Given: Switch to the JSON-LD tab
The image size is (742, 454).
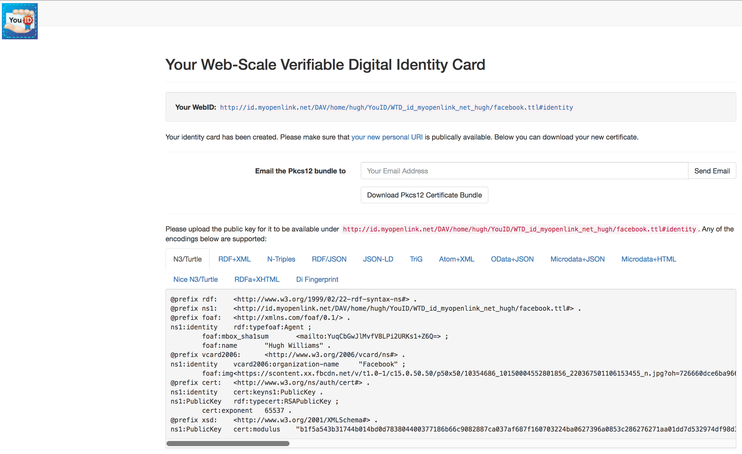Looking at the screenshot, I should tap(378, 259).
